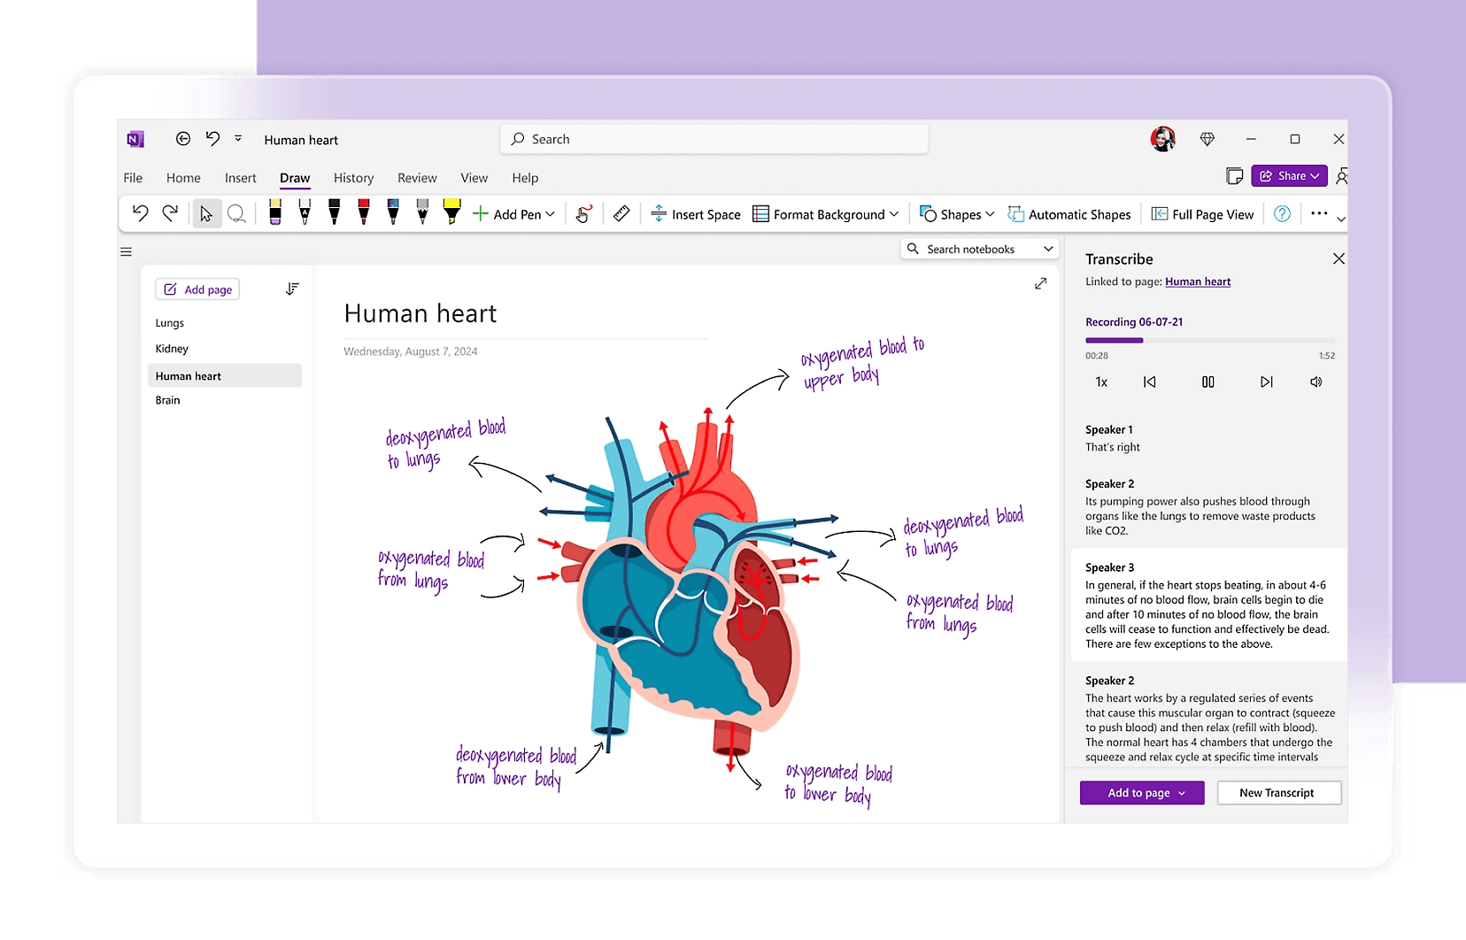Expand the Share button menu
The height and width of the screenshot is (940, 1466).
(x=1316, y=176)
